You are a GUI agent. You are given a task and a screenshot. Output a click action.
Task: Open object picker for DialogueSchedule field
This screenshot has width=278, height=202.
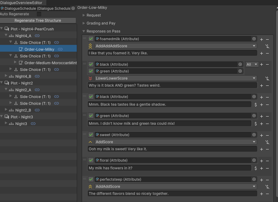(73, 9)
